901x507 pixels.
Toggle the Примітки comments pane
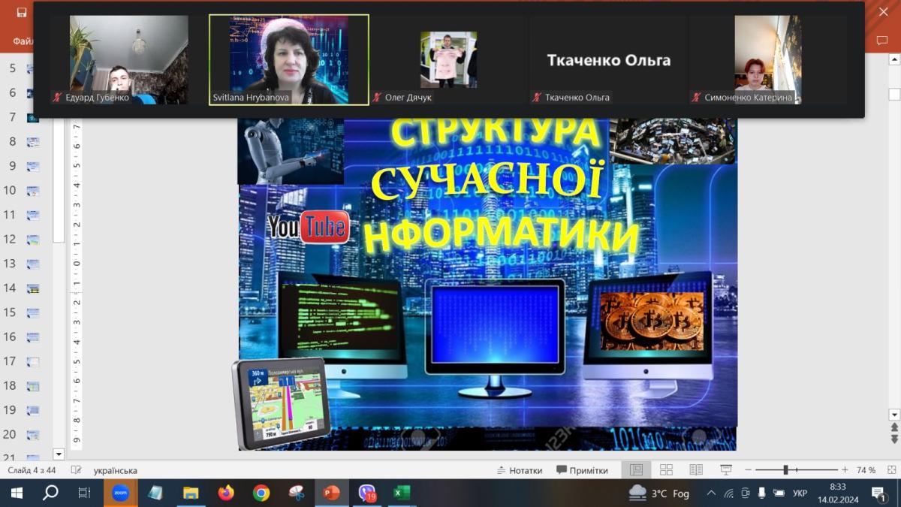pyautogui.click(x=582, y=470)
